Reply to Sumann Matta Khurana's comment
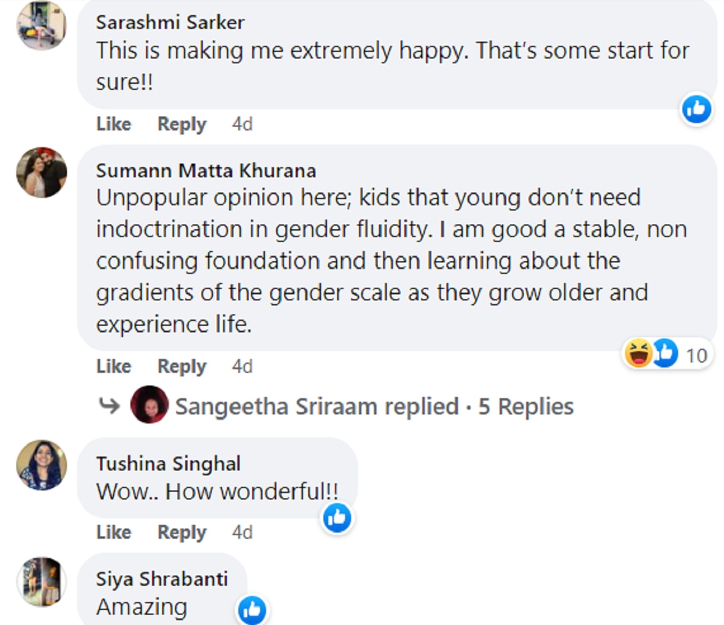Viewport: 724px width, 625px height. pyautogui.click(x=182, y=366)
